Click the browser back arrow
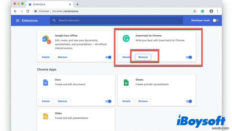 [15, 11]
